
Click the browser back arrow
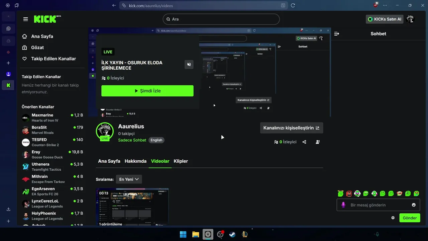coord(114,5)
